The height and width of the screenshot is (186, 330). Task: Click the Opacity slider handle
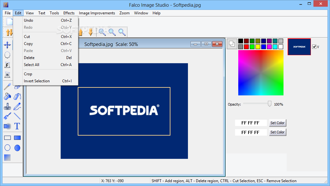pos(269,104)
